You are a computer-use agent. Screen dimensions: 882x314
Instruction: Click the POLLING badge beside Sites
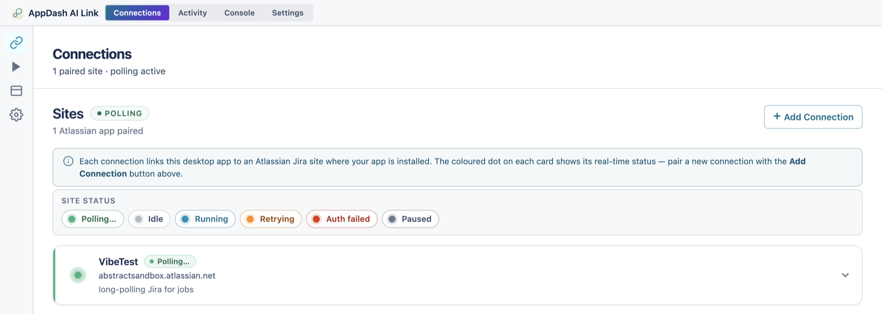coord(120,113)
